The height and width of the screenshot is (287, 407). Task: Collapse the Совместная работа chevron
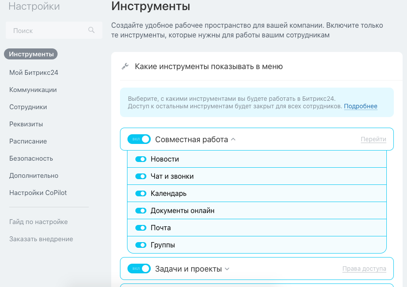[233, 140]
